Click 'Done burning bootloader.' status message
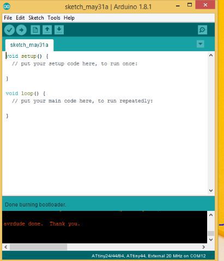Image resolution: width=224 pixels, height=261 pixels. click(35, 205)
